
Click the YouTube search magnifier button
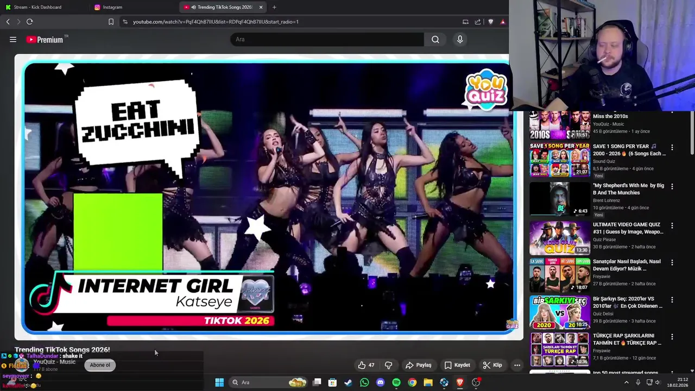(435, 39)
